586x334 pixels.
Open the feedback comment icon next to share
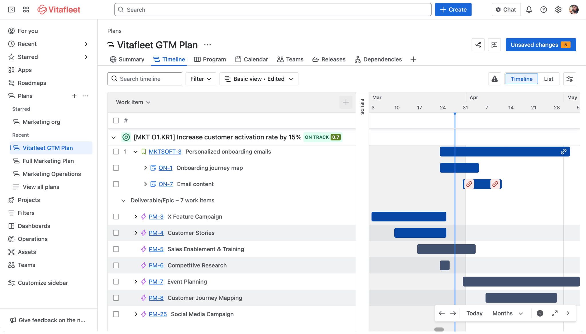coord(494,45)
